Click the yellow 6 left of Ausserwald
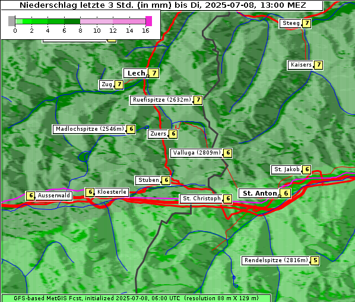This screenshot has width=355, height=302. point(30,196)
